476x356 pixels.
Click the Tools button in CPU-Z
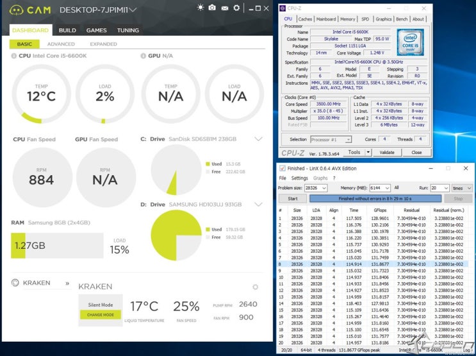click(354, 152)
